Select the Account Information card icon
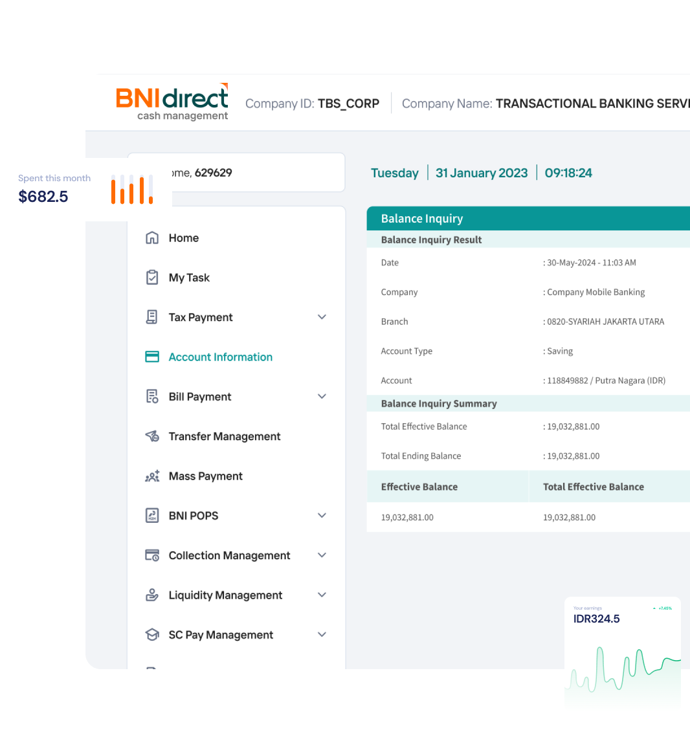The height and width of the screenshot is (730, 690). [x=151, y=356]
